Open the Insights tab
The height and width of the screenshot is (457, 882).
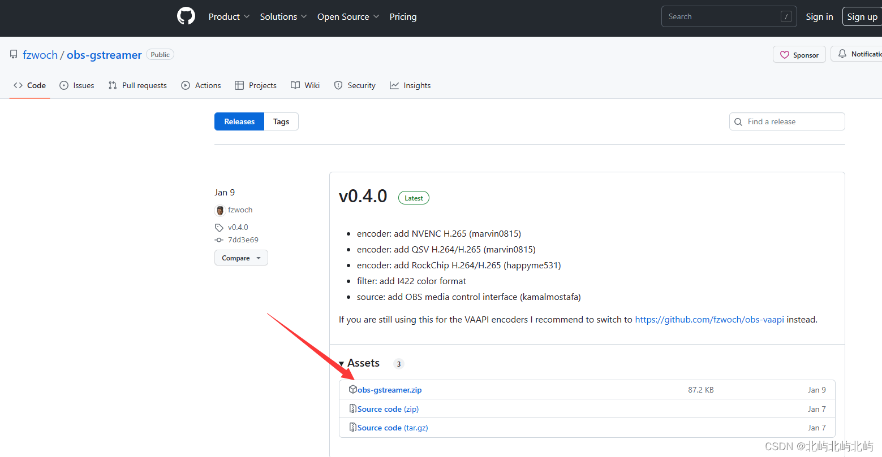click(410, 85)
